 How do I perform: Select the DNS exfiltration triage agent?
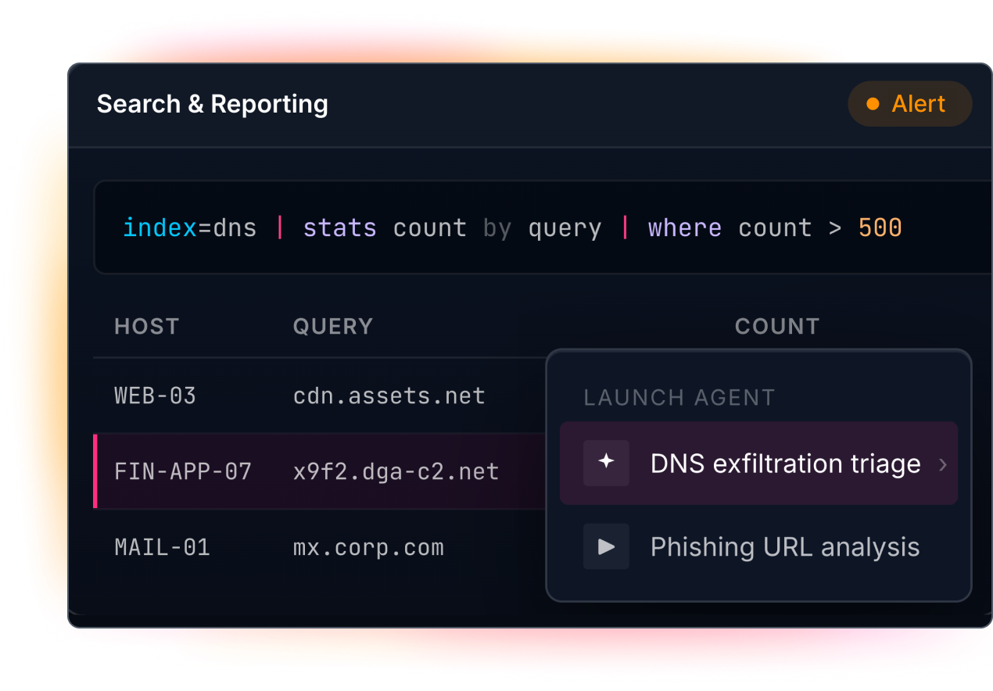pos(758,464)
